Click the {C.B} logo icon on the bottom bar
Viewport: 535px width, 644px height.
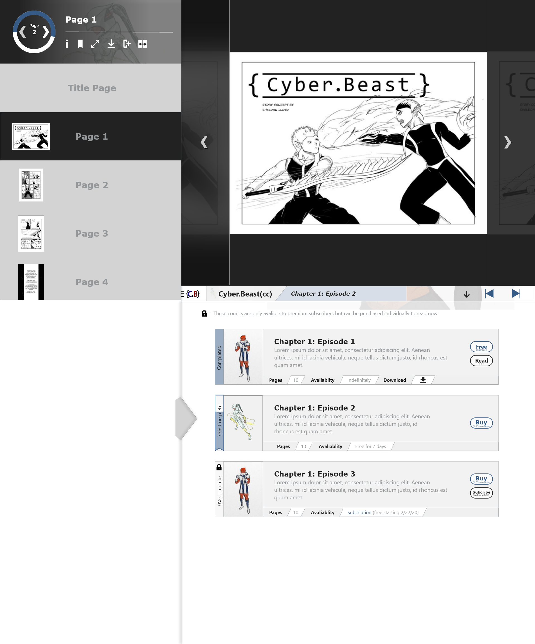tap(192, 294)
